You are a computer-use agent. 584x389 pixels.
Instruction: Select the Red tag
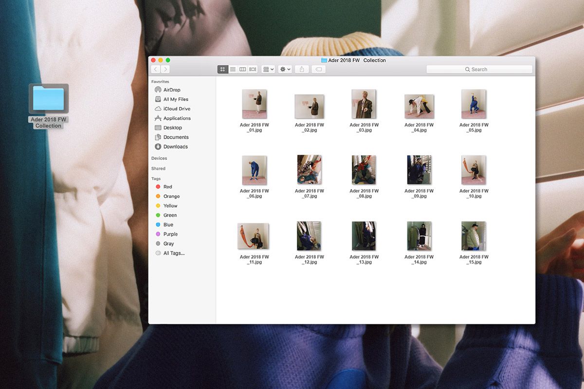167,187
